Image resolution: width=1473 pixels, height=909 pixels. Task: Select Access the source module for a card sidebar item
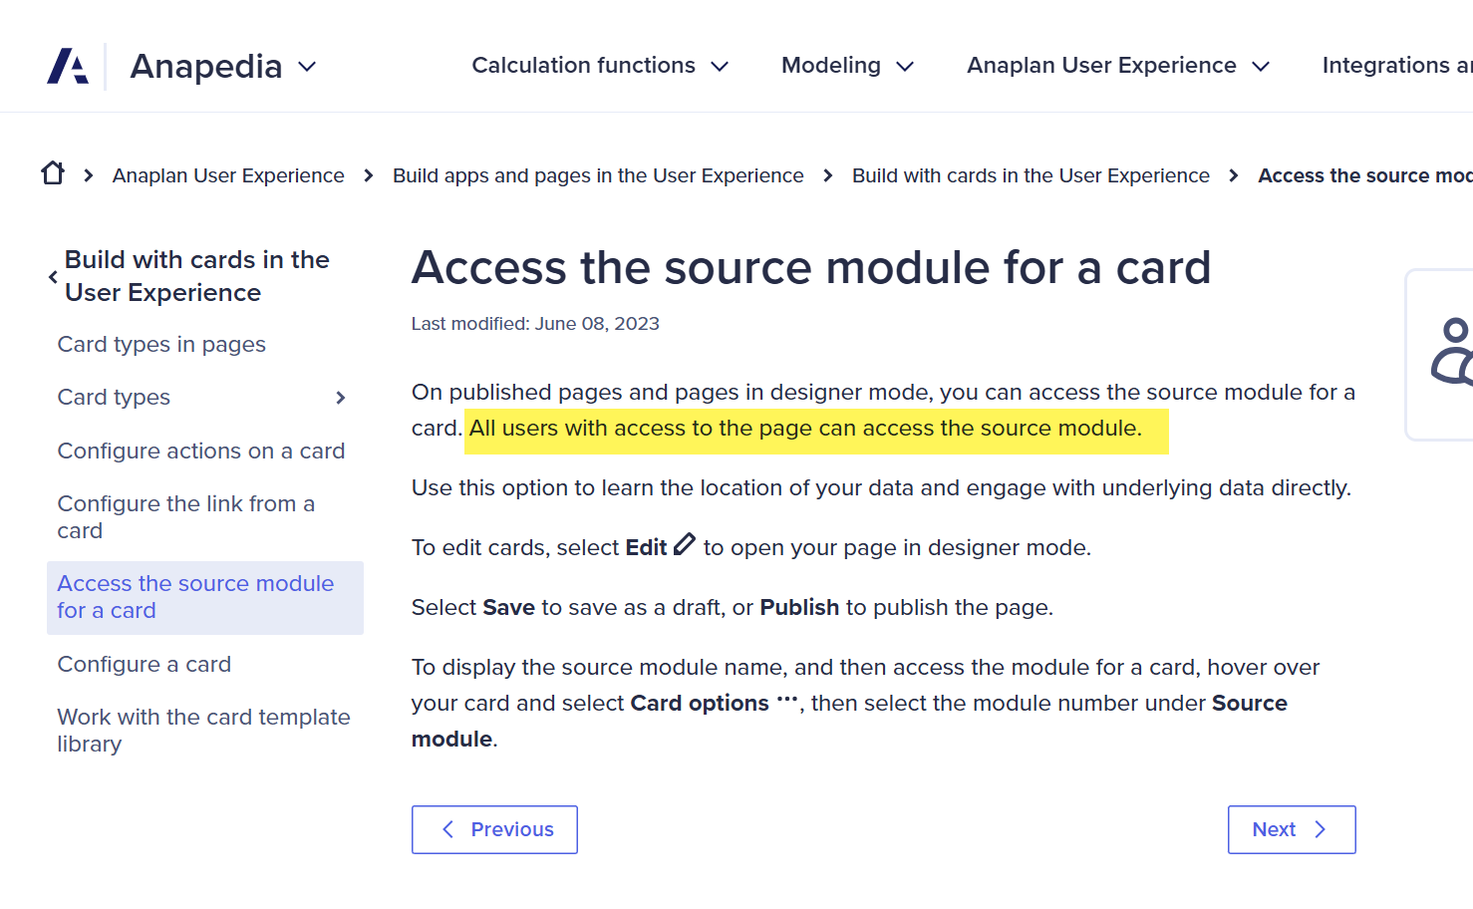pos(205,597)
